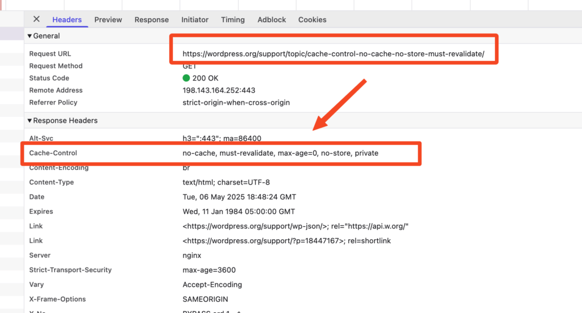
Task: Click the Alt-Svc header name
Action: pos(41,139)
